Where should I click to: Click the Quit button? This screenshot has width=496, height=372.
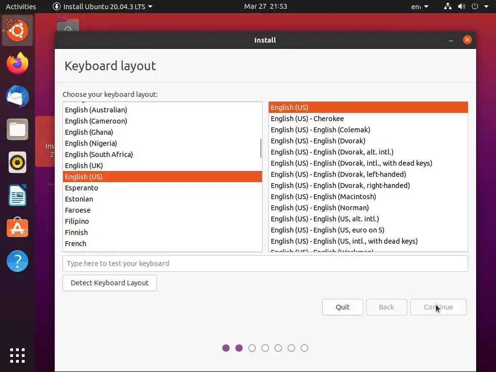point(342,307)
